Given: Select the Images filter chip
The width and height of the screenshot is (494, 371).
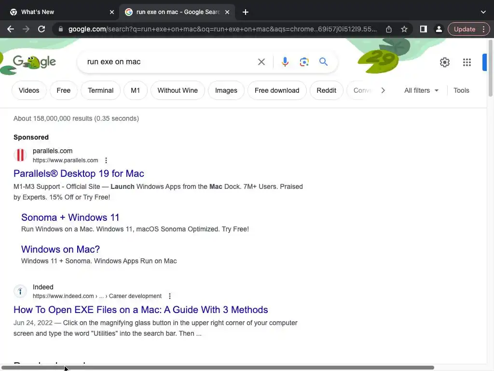Looking at the screenshot, I should [x=226, y=90].
